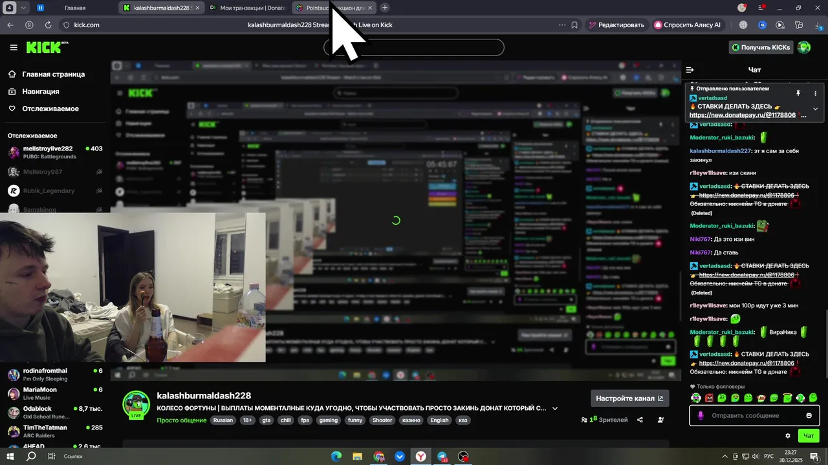828x465 pixels.
Task: Open a new browser tab
Action: point(385,8)
